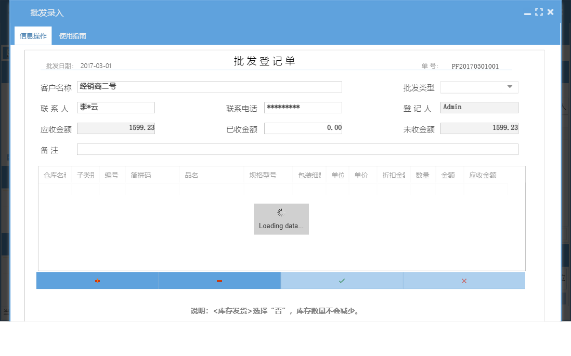Screen dimensions: 571x356
Task: Add a new product row with plus icon
Action: 97,280
